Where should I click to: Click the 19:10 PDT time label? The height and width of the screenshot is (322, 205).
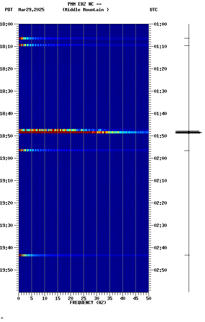(6, 181)
